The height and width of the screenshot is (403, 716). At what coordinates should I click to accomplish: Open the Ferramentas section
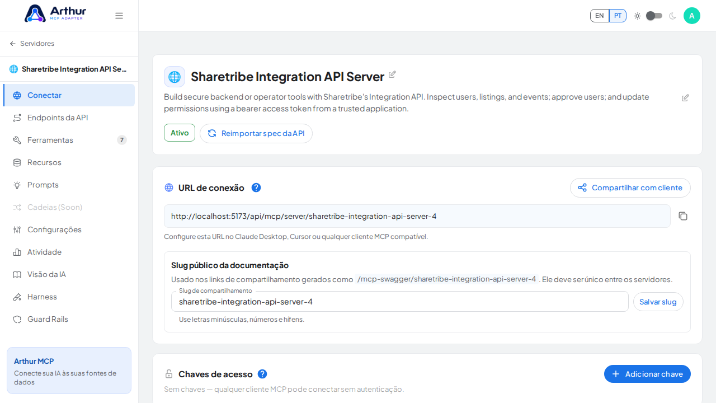pyautogui.click(x=69, y=140)
